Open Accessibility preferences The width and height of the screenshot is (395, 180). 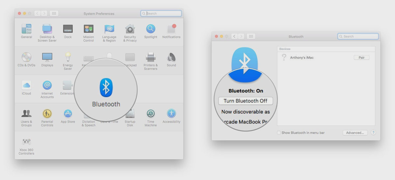[171, 116]
